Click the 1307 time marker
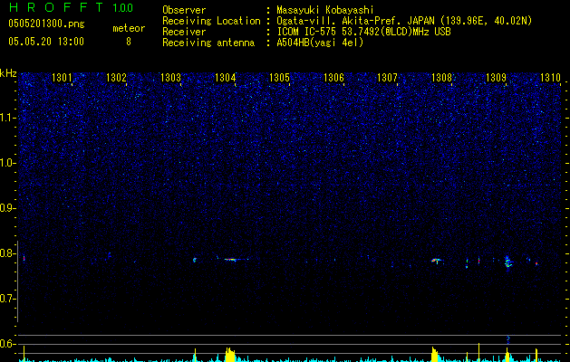 (387, 78)
